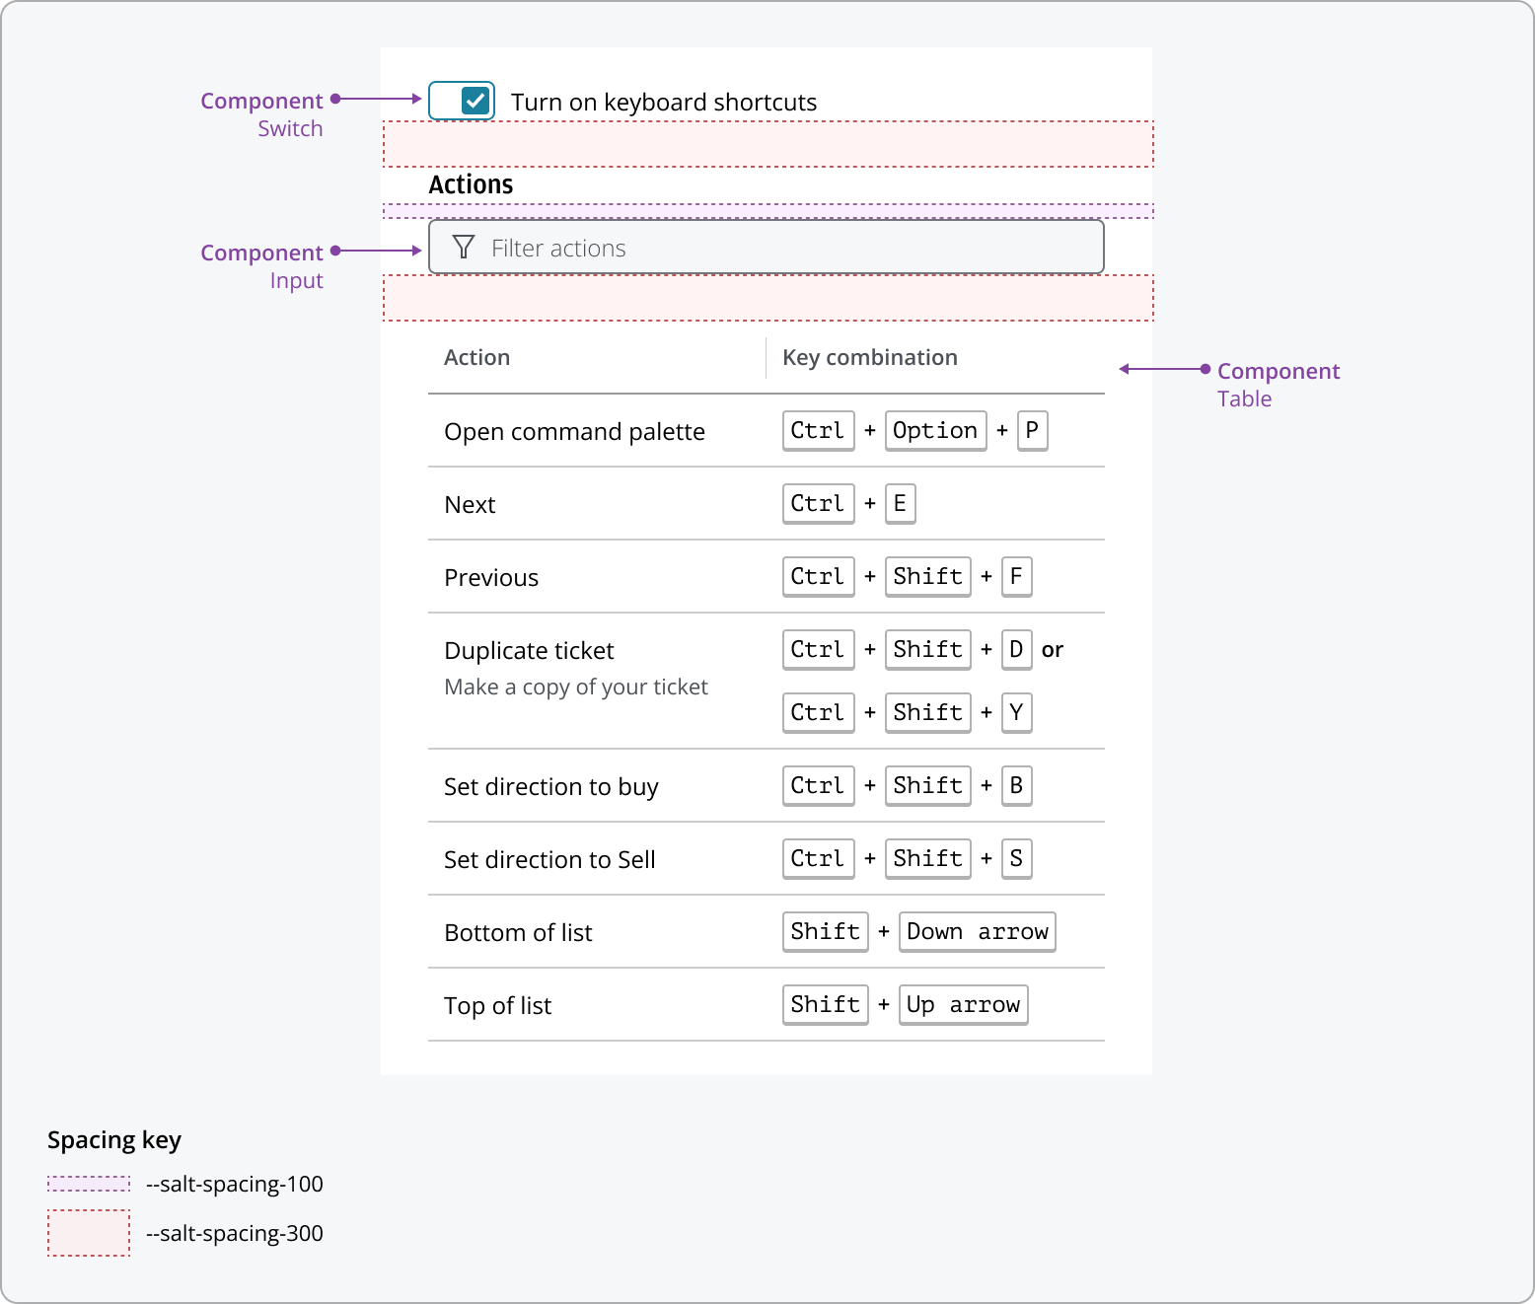Select the Y key badge under Duplicate ticket
Screen dimensions: 1535x1304
click(1016, 712)
